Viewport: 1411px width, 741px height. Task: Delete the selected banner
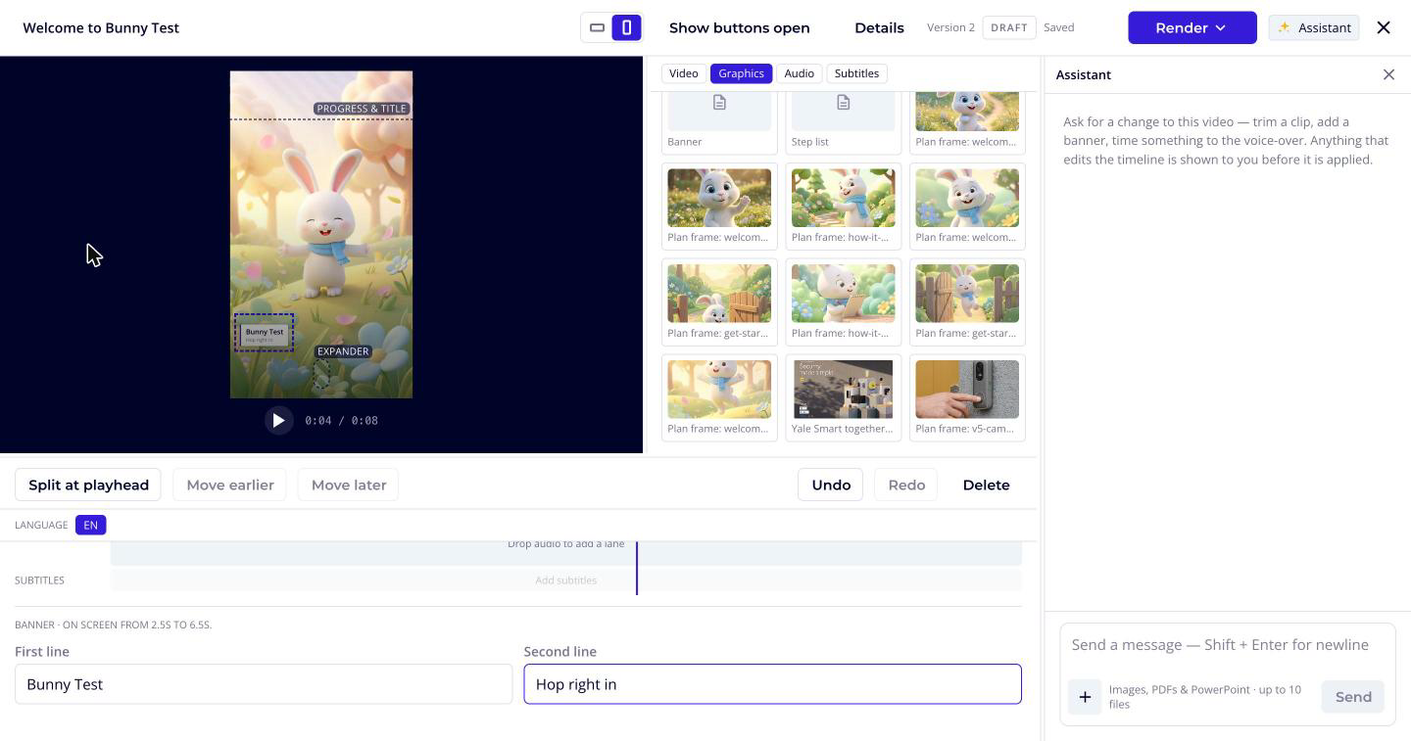(x=986, y=485)
